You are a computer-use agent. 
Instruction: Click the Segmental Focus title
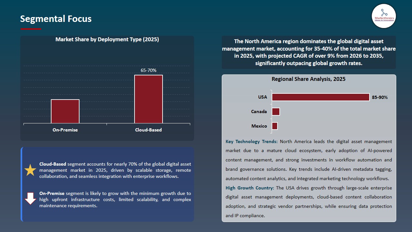coord(56,19)
